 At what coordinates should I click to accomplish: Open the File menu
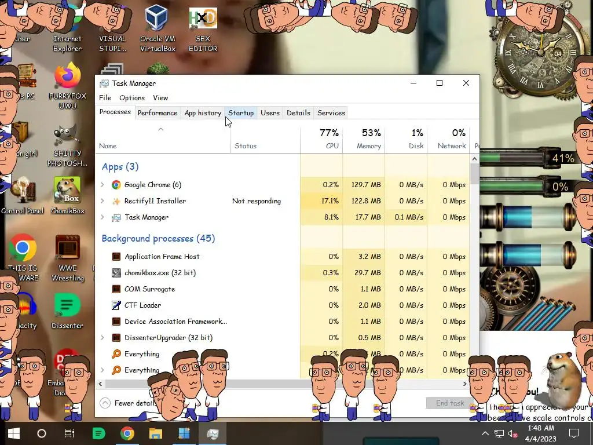[x=105, y=98]
